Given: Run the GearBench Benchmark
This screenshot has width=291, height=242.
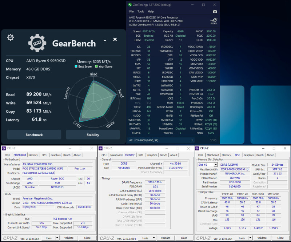Looking at the screenshot, I should click(34, 135).
